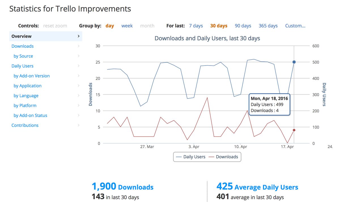
Task: Group statistics by day
Action: [x=110, y=26]
